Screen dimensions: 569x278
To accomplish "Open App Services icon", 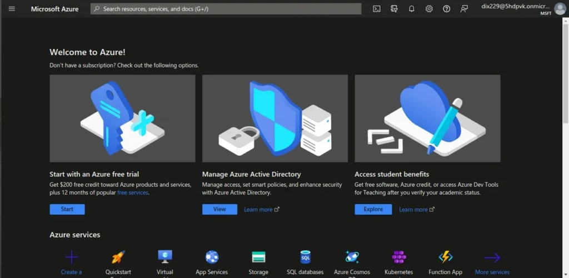I will pos(212,257).
